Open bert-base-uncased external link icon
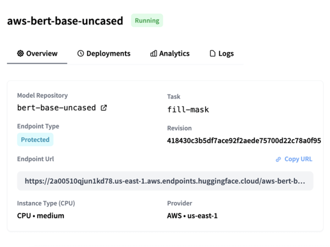Image resolution: width=330 pixels, height=247 pixels. click(103, 108)
